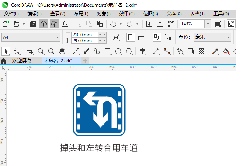
Task: Select the Interactive Fill bucket tool
Action: coord(226,51)
